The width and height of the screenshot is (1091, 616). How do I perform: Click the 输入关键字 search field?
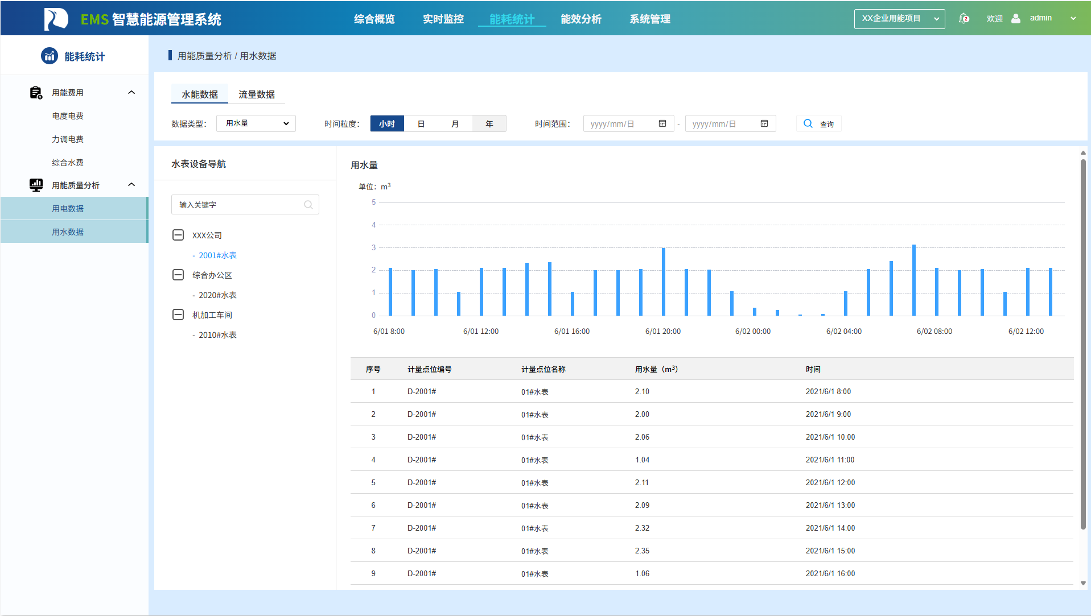pos(245,205)
